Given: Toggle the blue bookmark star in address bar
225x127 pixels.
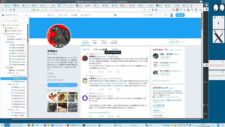Looking at the screenshot, I should coord(156,10).
